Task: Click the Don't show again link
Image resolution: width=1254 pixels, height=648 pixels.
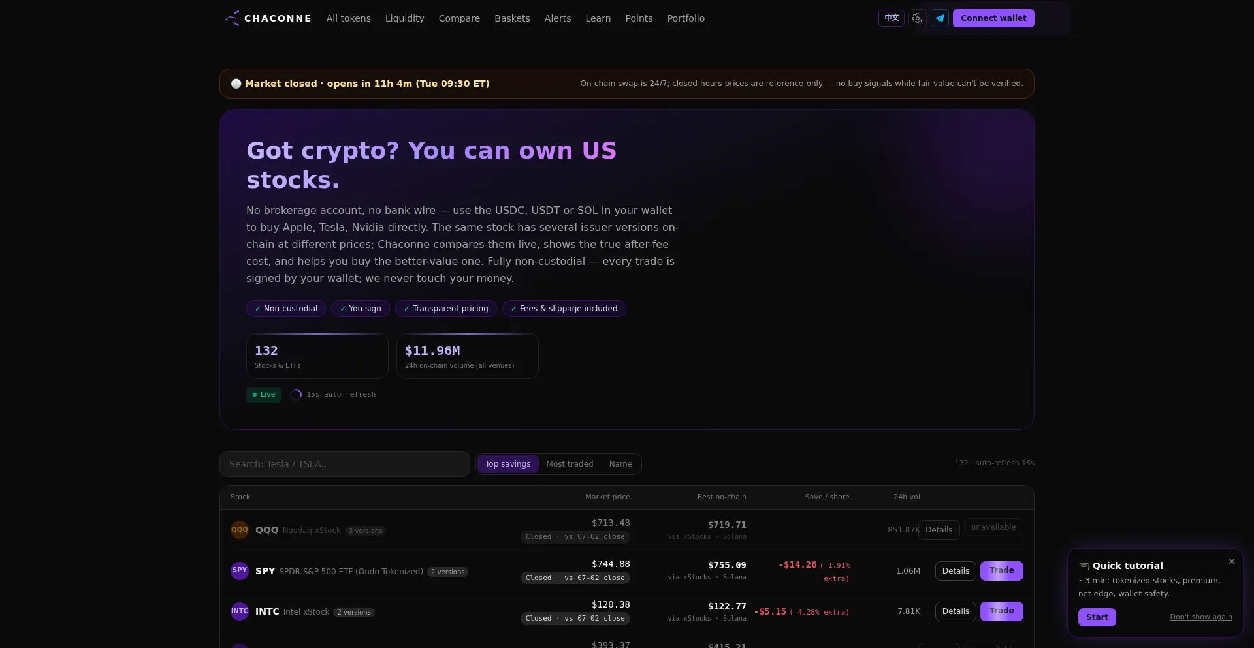Action: (1201, 617)
